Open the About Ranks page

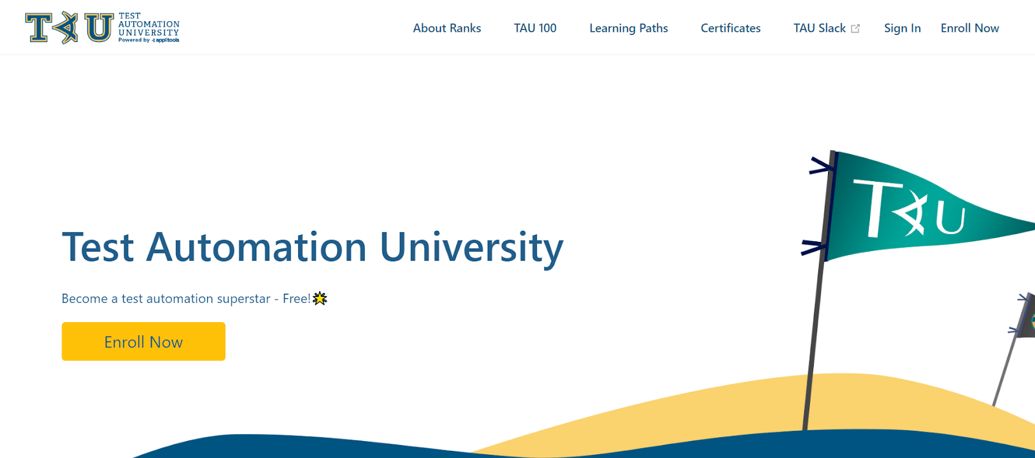pos(447,28)
